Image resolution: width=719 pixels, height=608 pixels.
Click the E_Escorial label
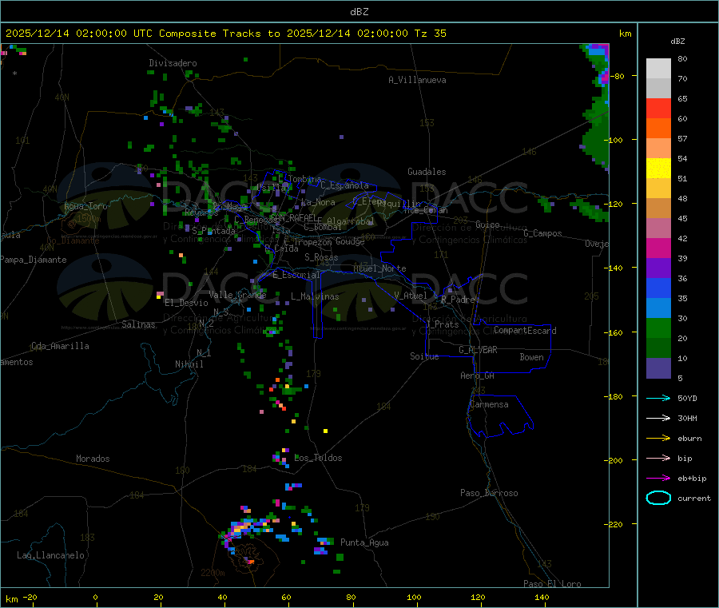[x=296, y=275]
